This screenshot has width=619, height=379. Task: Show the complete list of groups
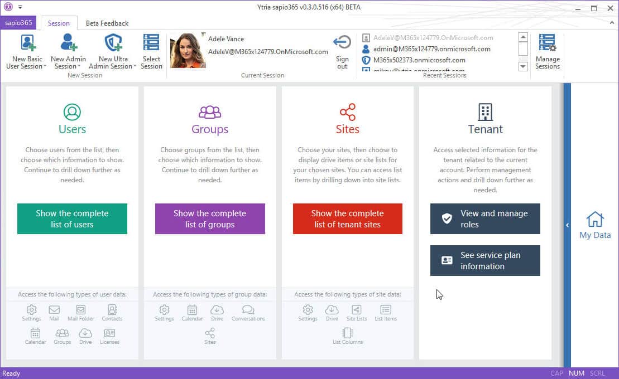click(210, 219)
